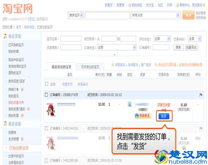Click the blue 发货 button
The width and height of the screenshot is (208, 165).
[x=164, y=116]
